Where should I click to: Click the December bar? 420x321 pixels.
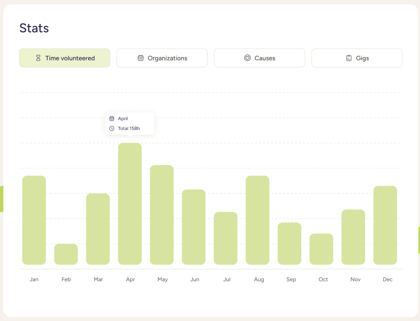[x=385, y=225]
